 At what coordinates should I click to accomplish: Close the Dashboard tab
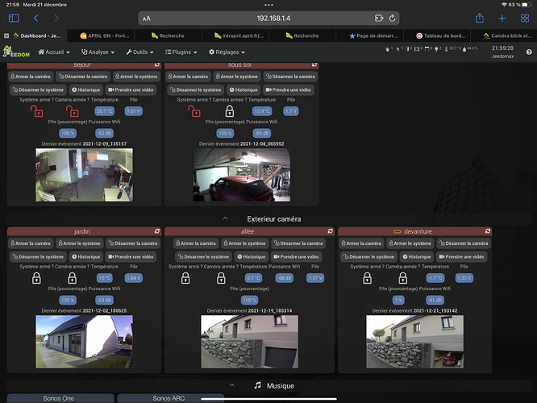tap(6, 35)
